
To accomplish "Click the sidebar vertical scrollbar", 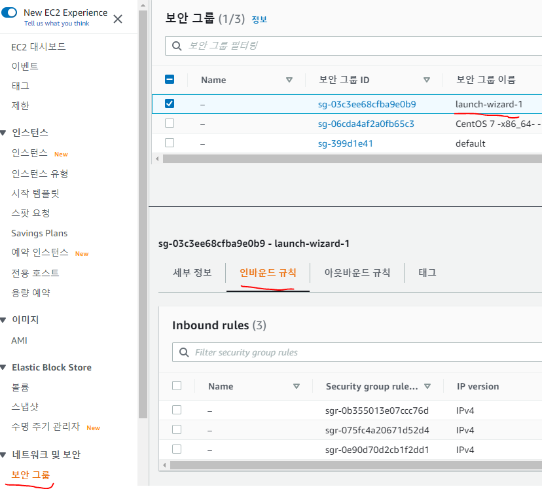I will coord(143,214).
